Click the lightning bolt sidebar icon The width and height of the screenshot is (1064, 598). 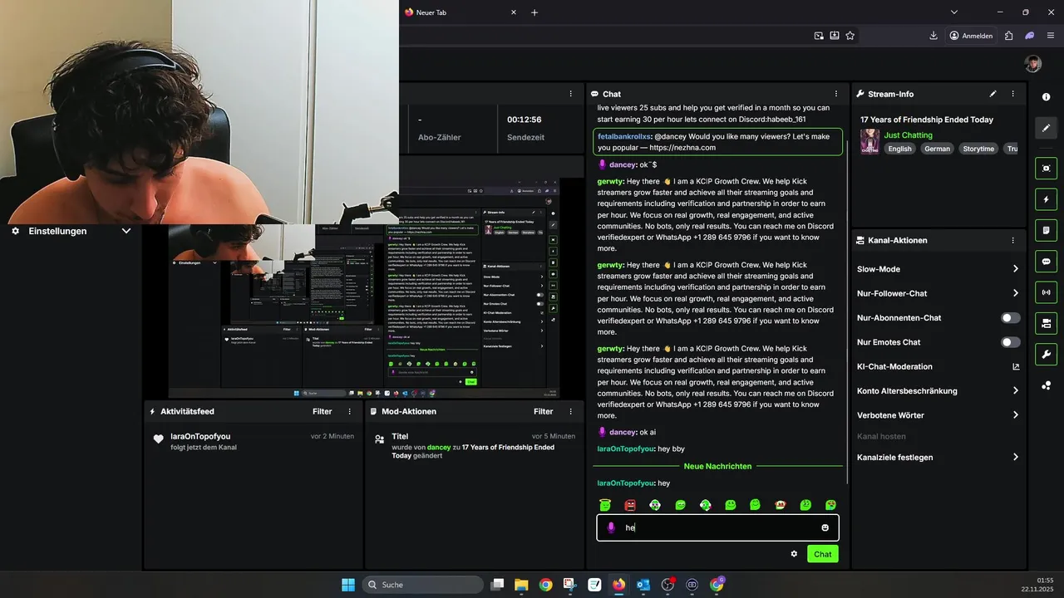(x=1046, y=199)
